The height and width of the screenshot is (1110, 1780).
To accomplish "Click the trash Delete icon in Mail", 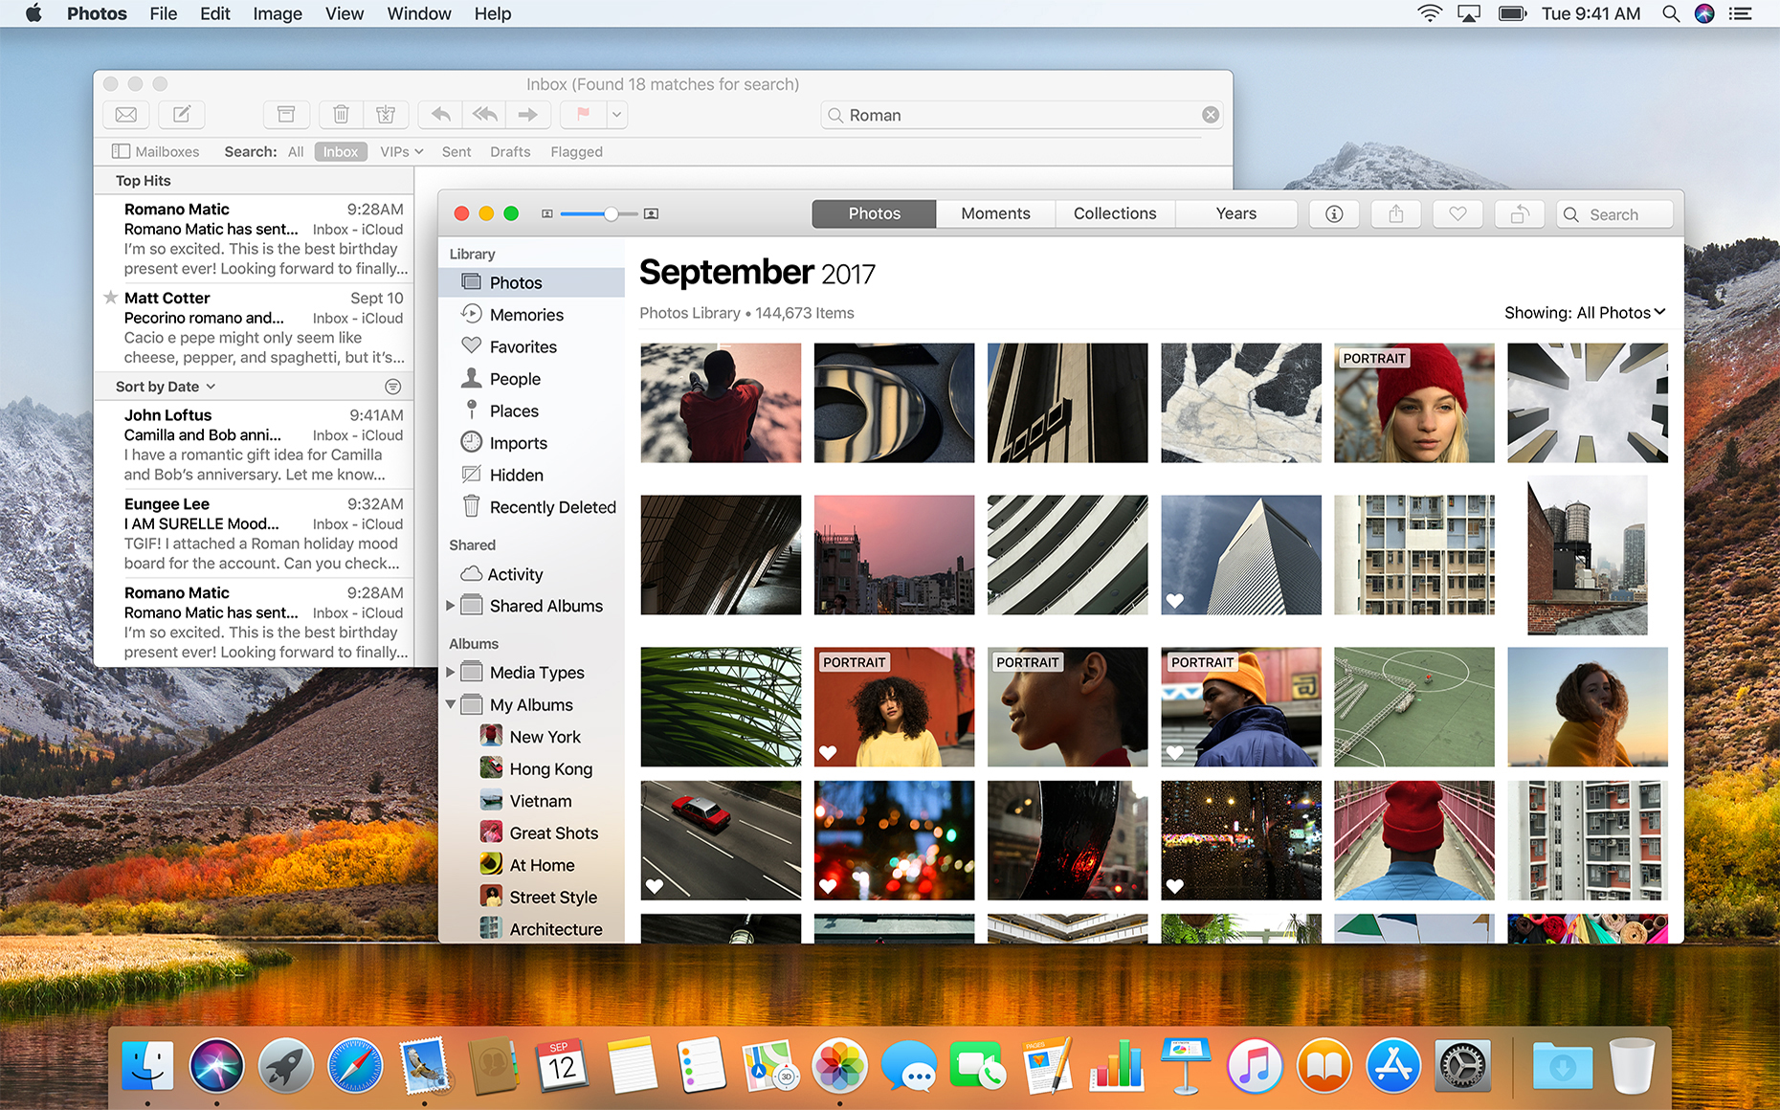I will (x=341, y=115).
